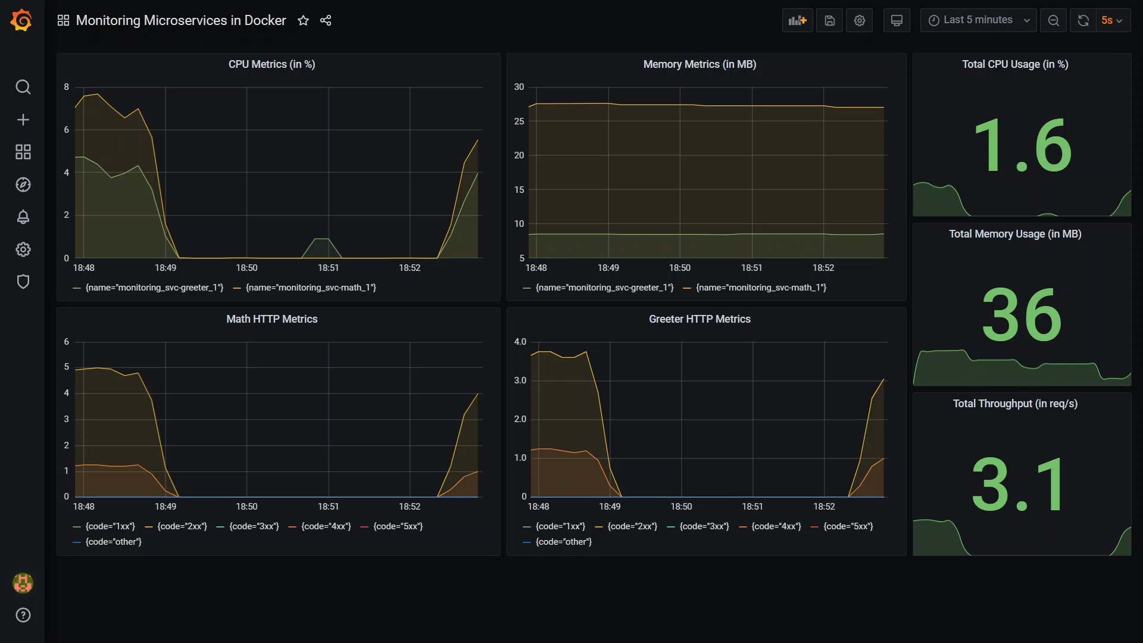Screen dimensions: 1143x643
Task: Open Server Admin shield icon
Action: pos(23,282)
